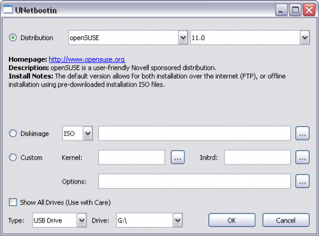319x236 pixels.
Task: Click the 'Description:' text label
Action: [x=29, y=68]
